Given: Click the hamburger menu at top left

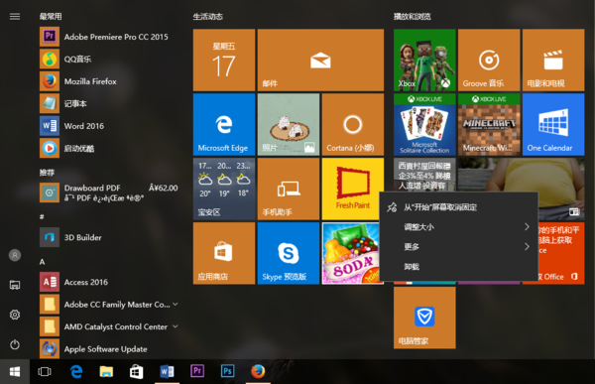Looking at the screenshot, I should tap(15, 16).
